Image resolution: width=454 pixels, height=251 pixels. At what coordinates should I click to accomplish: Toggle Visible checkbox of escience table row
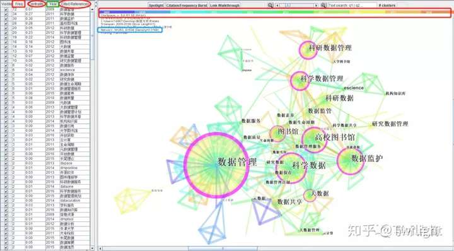point(6,70)
